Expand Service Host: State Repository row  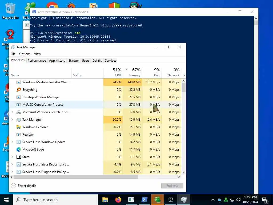point(12,164)
